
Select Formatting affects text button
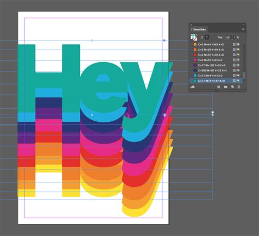[x=207, y=37]
